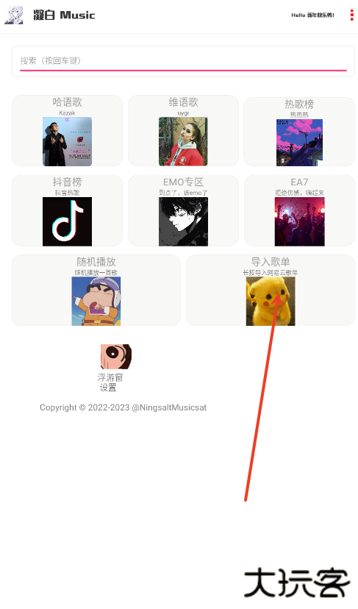Image resolution: width=358 pixels, height=609 pixels.
Task: Click the 导入歌单 card heading
Action: (271, 261)
